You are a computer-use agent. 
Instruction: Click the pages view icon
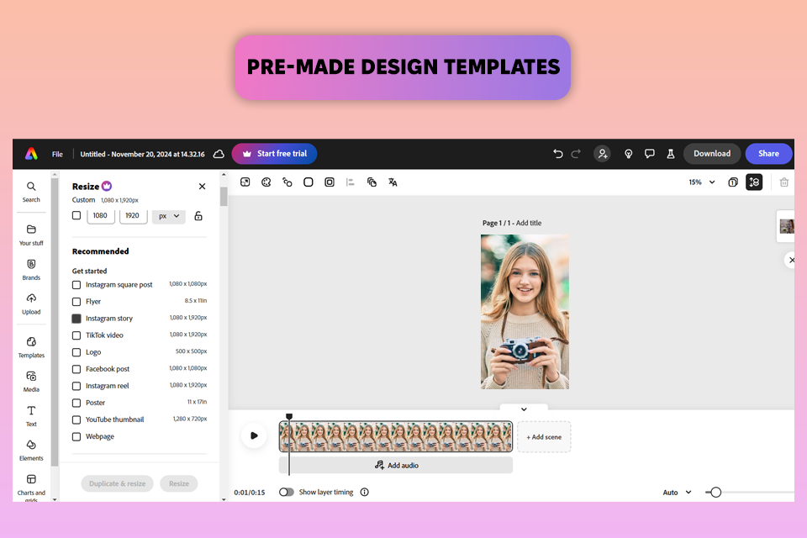[x=733, y=182]
